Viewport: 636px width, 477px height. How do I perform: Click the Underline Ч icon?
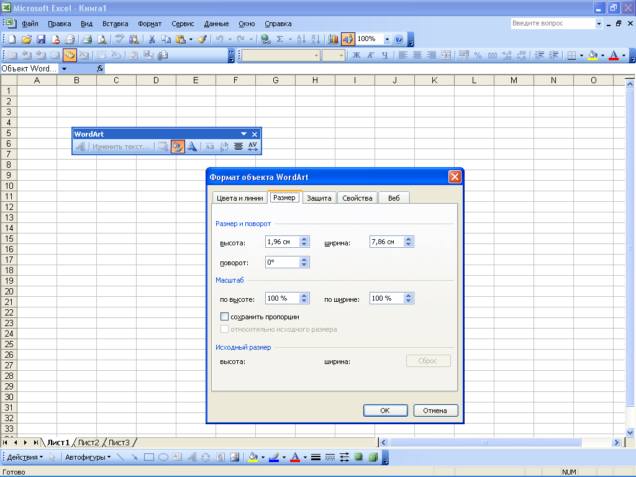click(385, 55)
